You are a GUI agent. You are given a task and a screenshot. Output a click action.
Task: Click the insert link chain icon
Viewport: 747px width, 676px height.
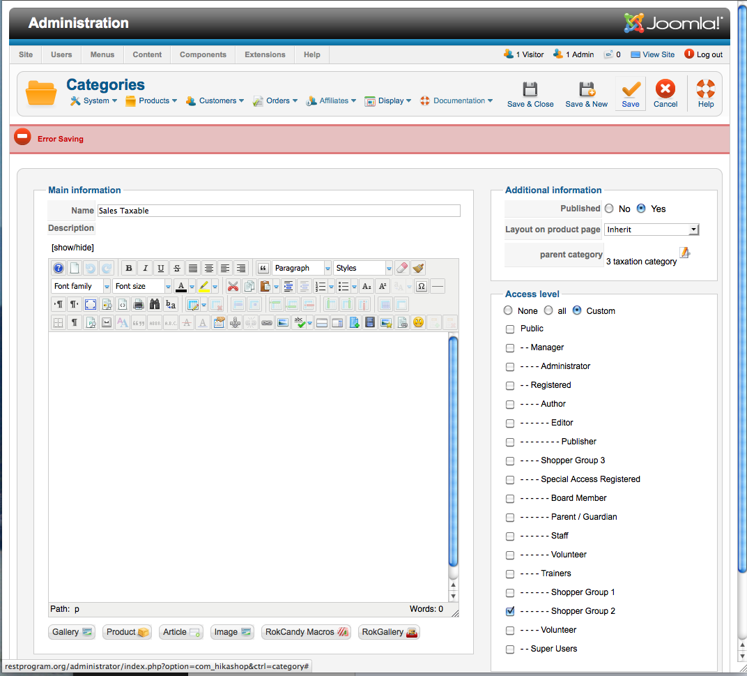tap(267, 322)
